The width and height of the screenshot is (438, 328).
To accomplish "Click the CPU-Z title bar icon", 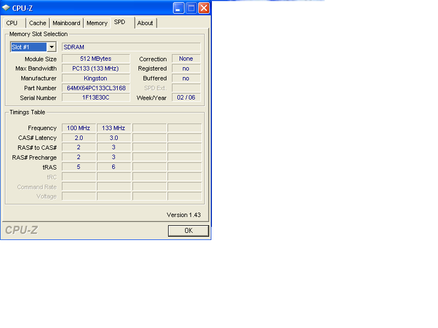I will point(6,8).
